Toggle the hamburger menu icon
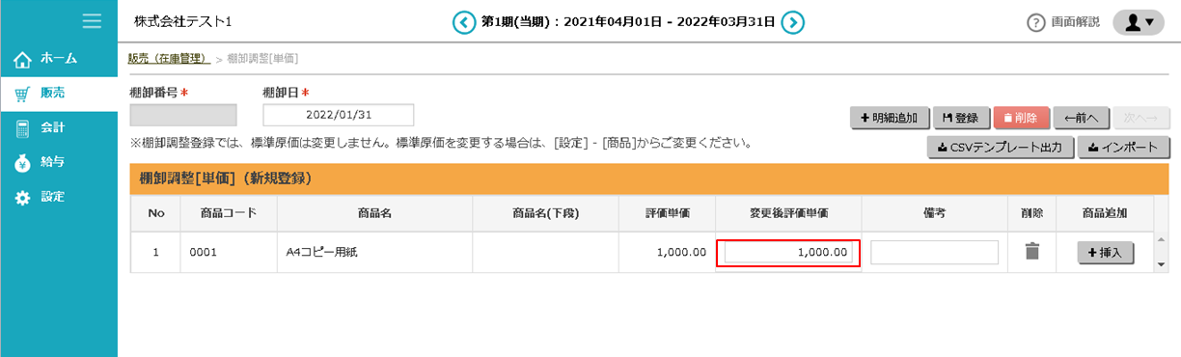Image resolution: width=1181 pixels, height=357 pixels. point(93,20)
